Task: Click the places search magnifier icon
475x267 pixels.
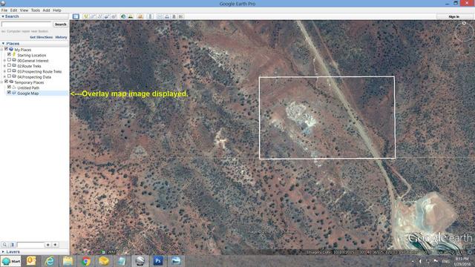Action: pyautogui.click(x=4, y=245)
